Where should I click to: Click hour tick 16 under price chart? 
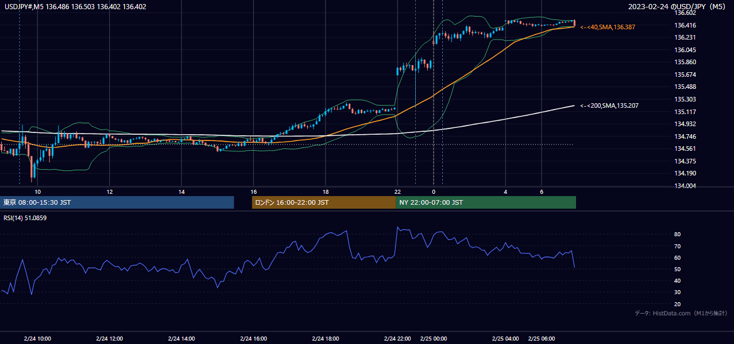(x=253, y=191)
